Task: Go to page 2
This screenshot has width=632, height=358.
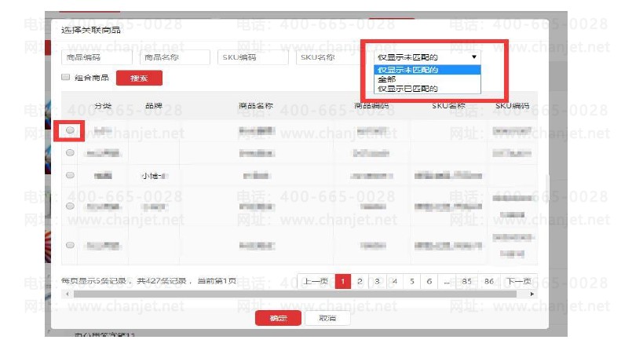Action: coord(360,281)
